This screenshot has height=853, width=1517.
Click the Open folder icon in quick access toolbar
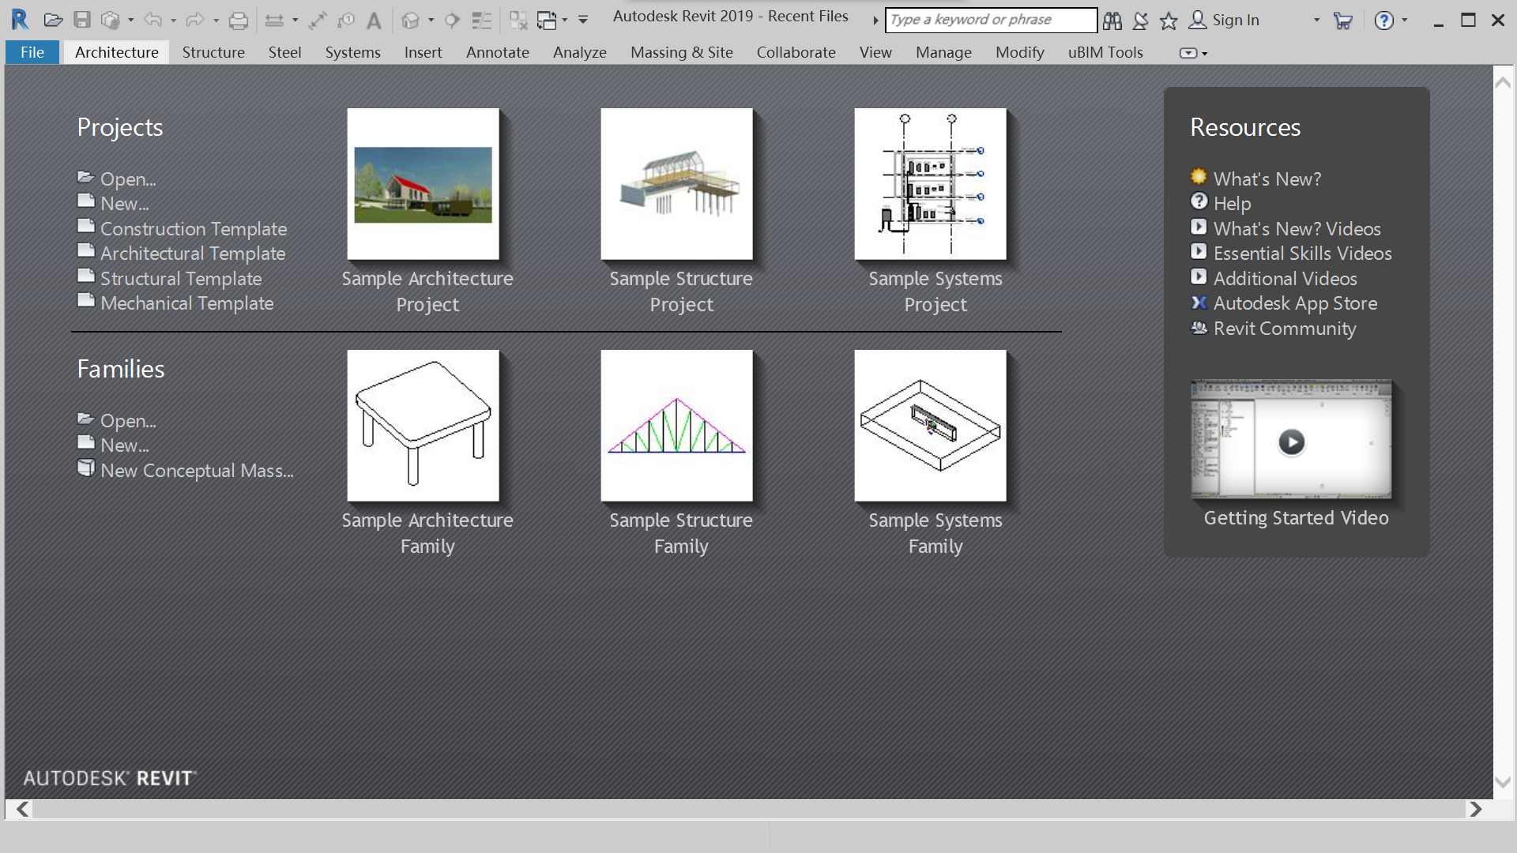pyautogui.click(x=53, y=21)
